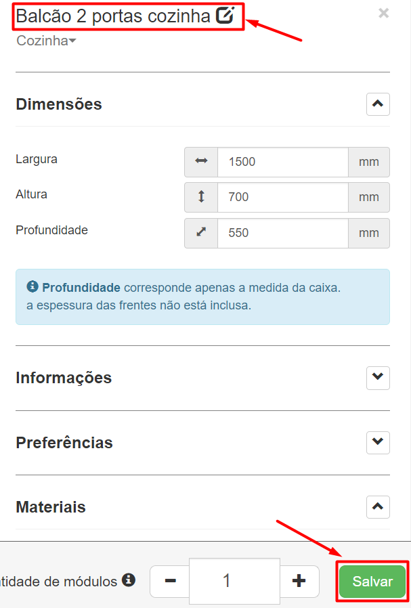Click the vertical arrow icon beside Altura
Image resolution: width=411 pixels, height=608 pixels.
pyautogui.click(x=201, y=197)
